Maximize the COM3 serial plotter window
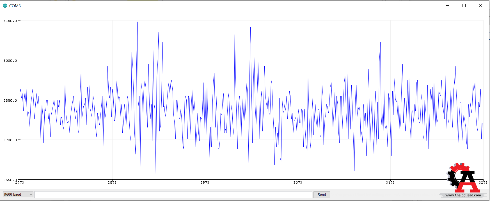The image size is (490, 201). (x=464, y=6)
